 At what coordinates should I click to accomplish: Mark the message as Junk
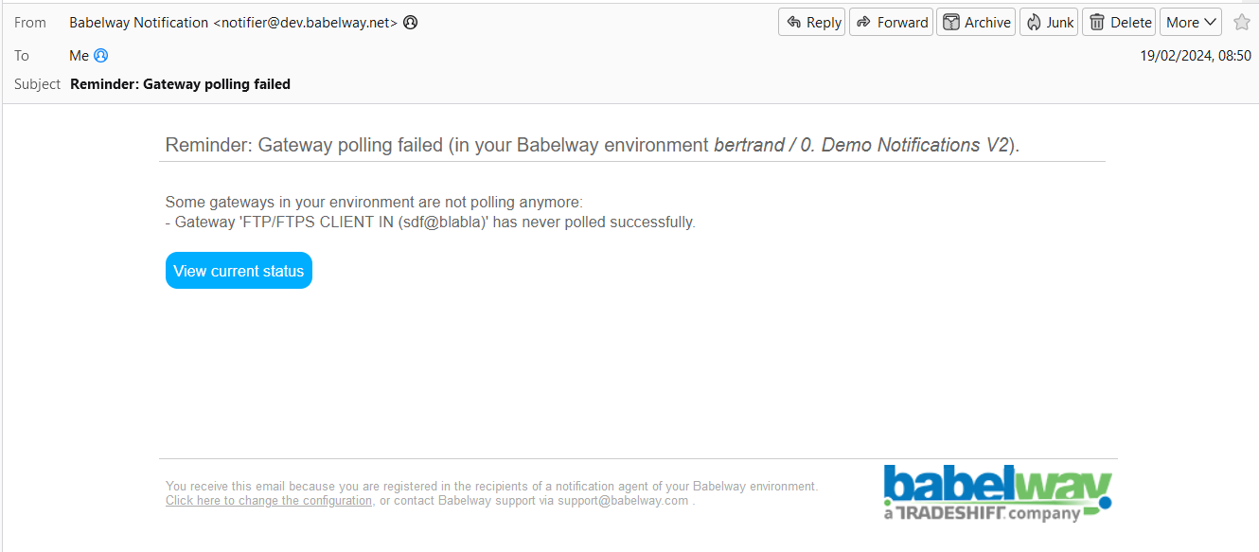coord(1049,23)
